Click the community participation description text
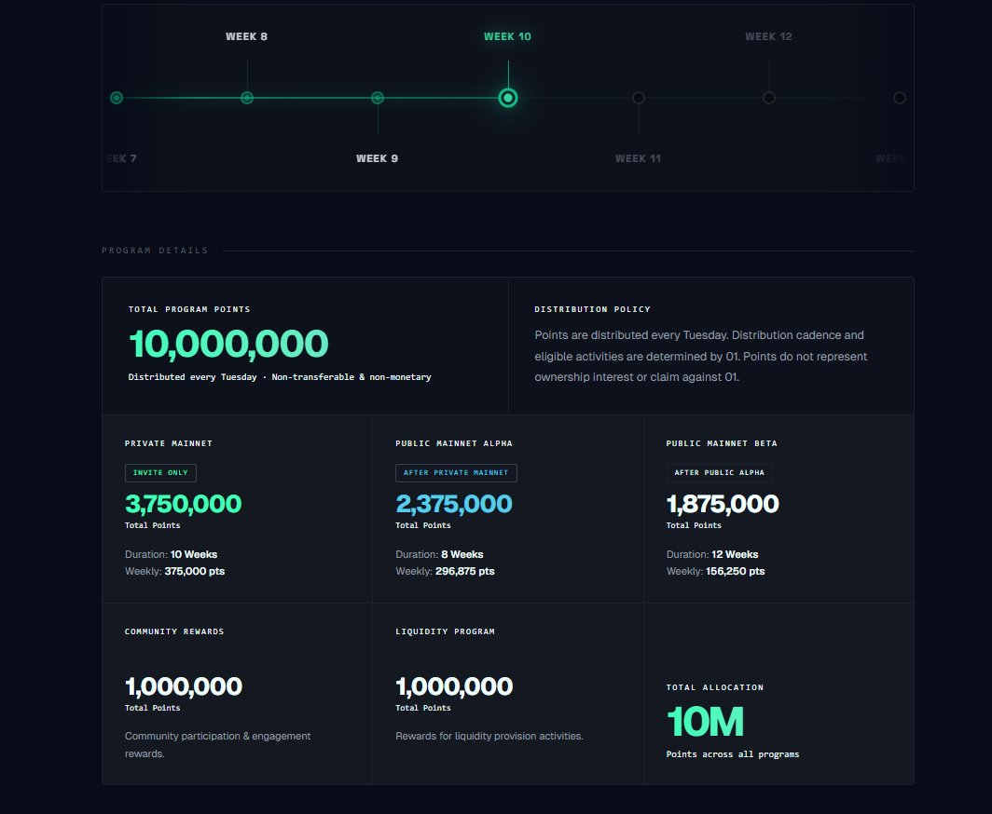This screenshot has width=992, height=814. [x=217, y=744]
